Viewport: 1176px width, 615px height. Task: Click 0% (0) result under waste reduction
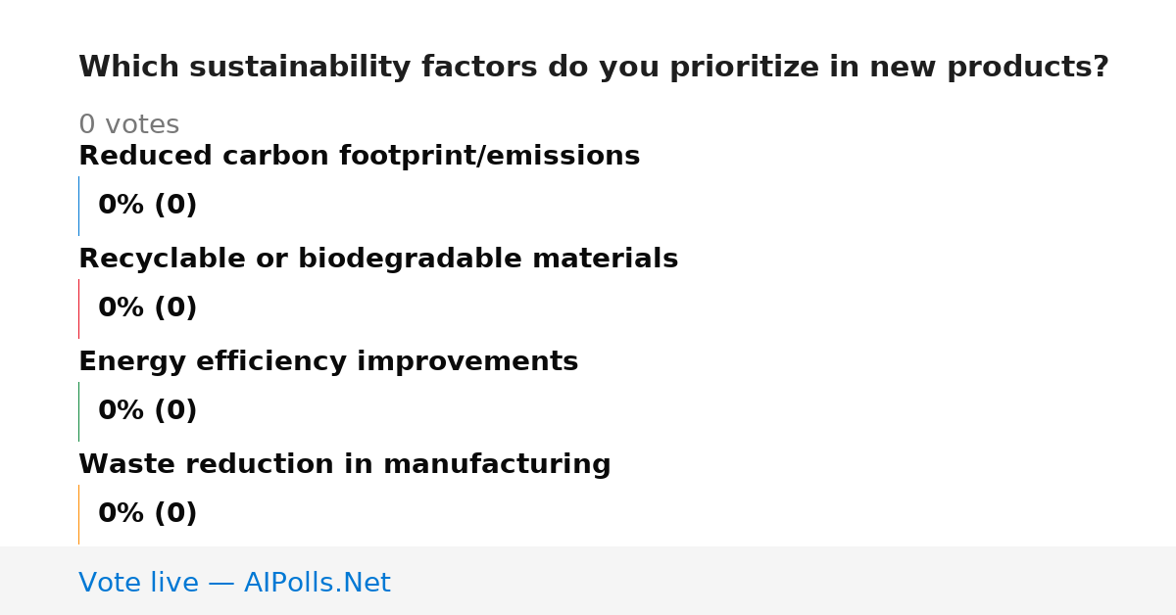148,514
